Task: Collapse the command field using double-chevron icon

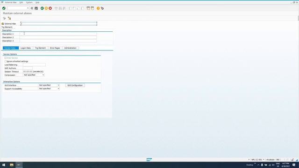Action: 32,8
